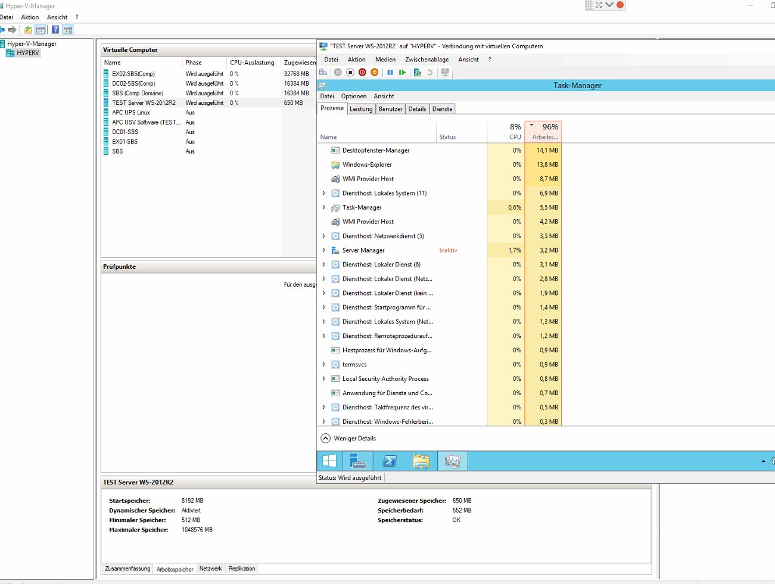The height and width of the screenshot is (584, 775).
Task: Show hidden tray icons arrow in VM taskbar
Action: 763,461
